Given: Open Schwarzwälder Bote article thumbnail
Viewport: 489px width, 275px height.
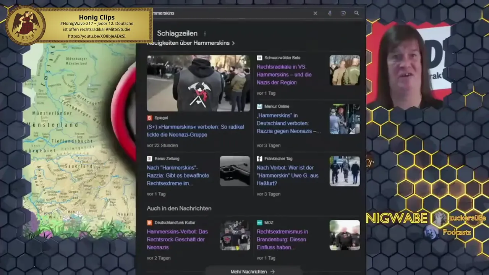Looking at the screenshot, I should tap(345, 70).
